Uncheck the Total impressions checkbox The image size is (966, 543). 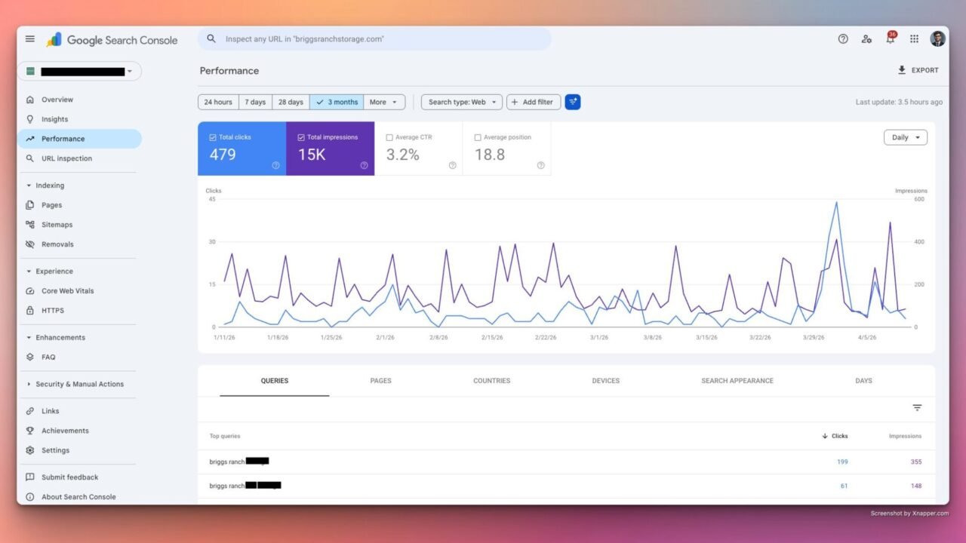pos(301,137)
